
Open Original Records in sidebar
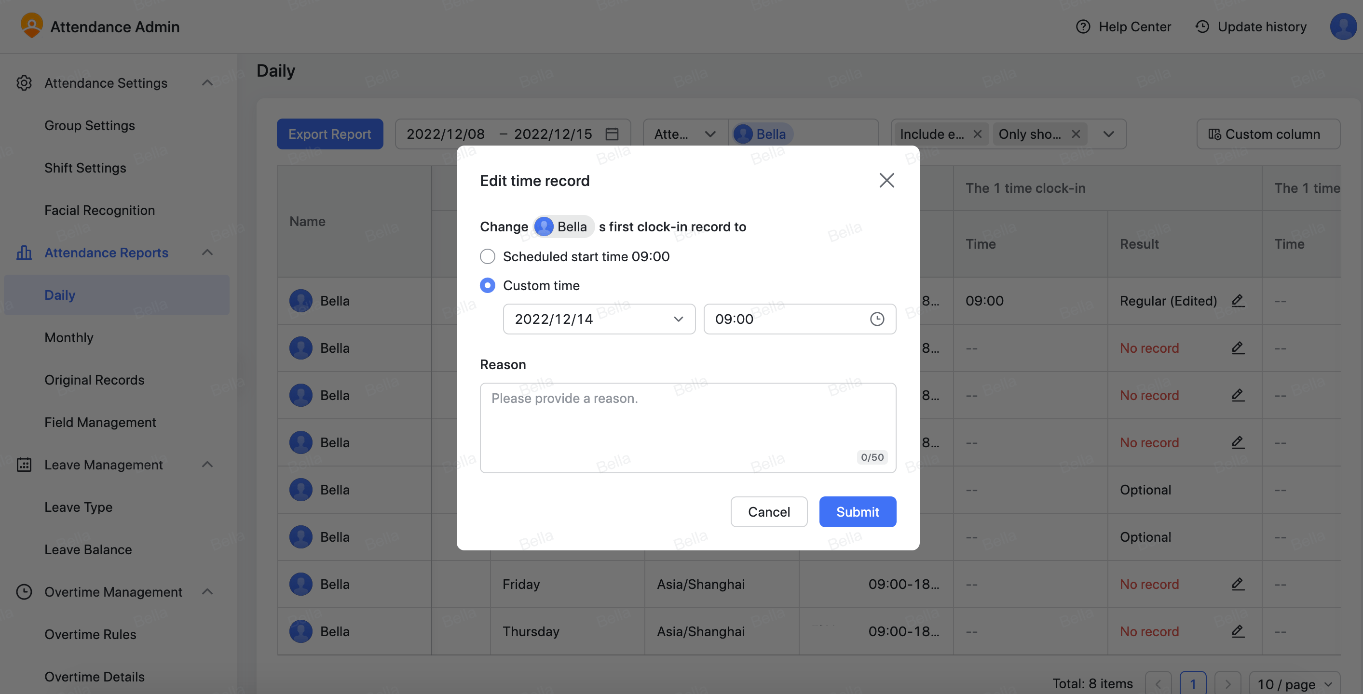(x=94, y=379)
